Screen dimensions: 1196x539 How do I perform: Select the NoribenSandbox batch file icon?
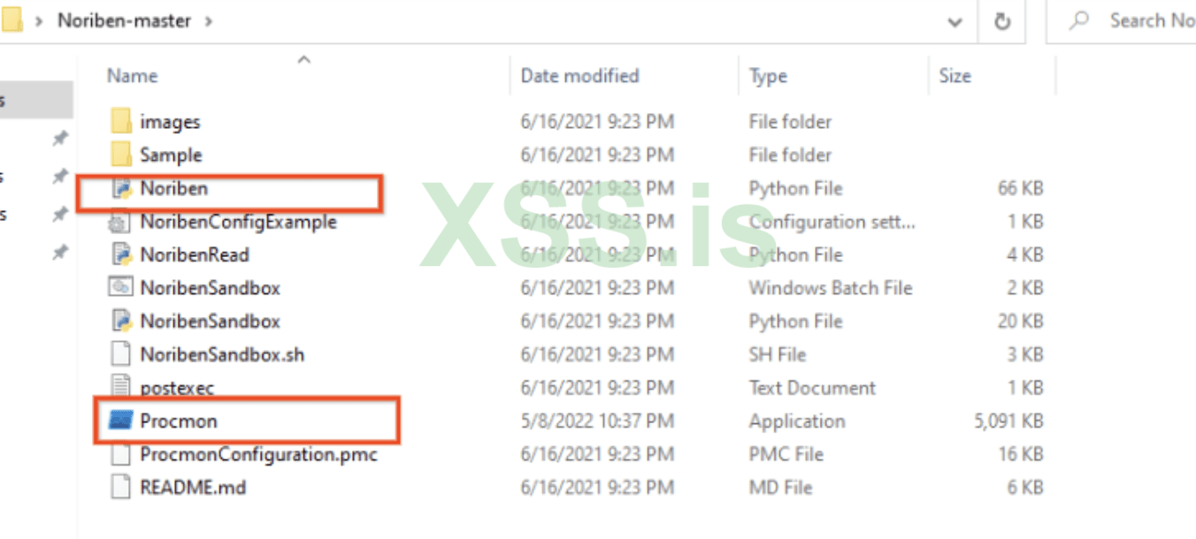click(x=120, y=288)
